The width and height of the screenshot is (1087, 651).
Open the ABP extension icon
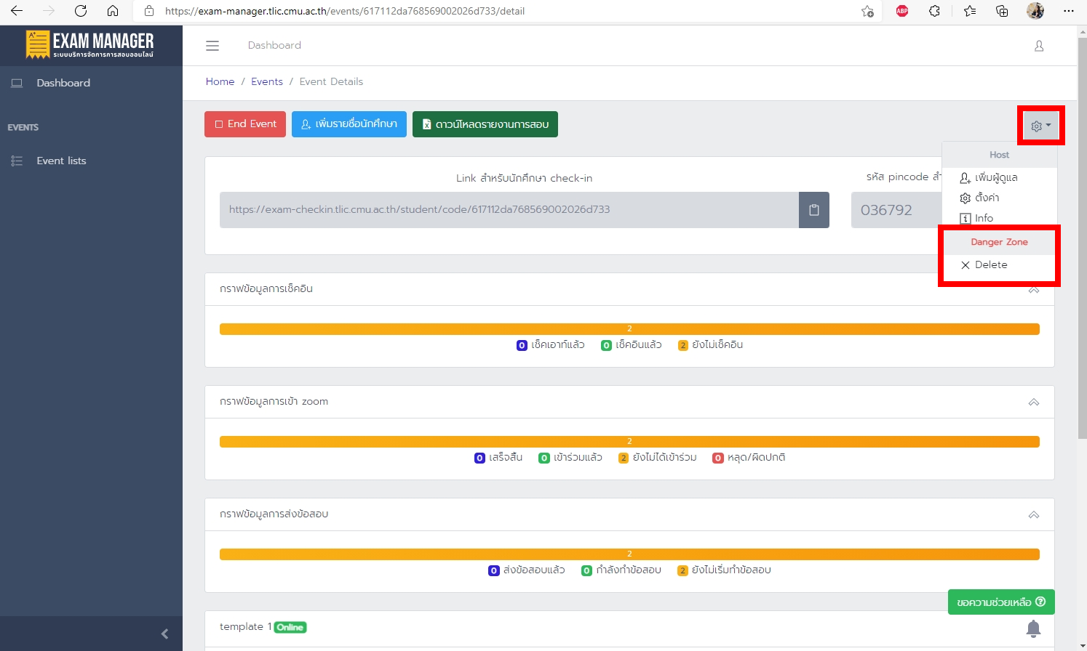[902, 11]
